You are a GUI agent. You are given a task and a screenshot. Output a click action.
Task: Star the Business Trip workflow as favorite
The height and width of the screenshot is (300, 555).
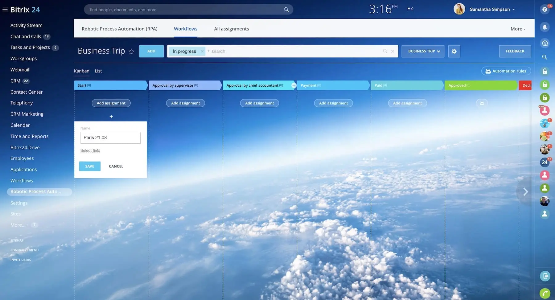pyautogui.click(x=131, y=51)
